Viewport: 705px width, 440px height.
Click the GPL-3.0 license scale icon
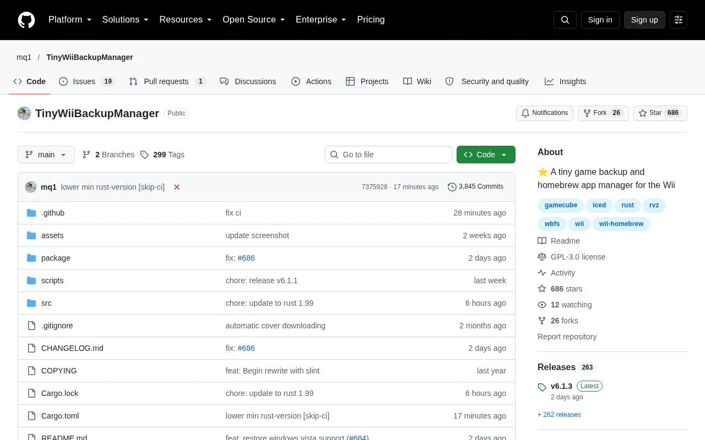(542, 257)
